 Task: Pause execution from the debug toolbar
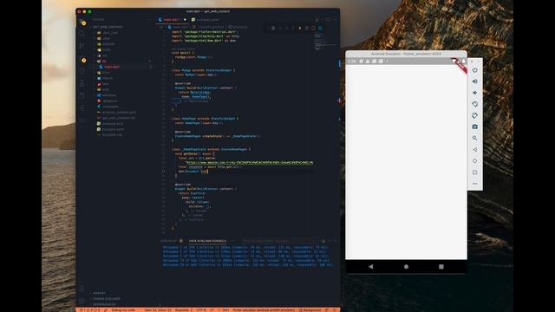273,28
